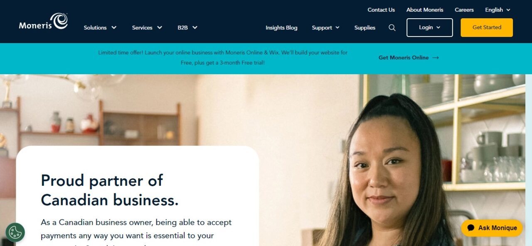The width and height of the screenshot is (532, 246).
Task: Change language with English selector
Action: click(498, 10)
